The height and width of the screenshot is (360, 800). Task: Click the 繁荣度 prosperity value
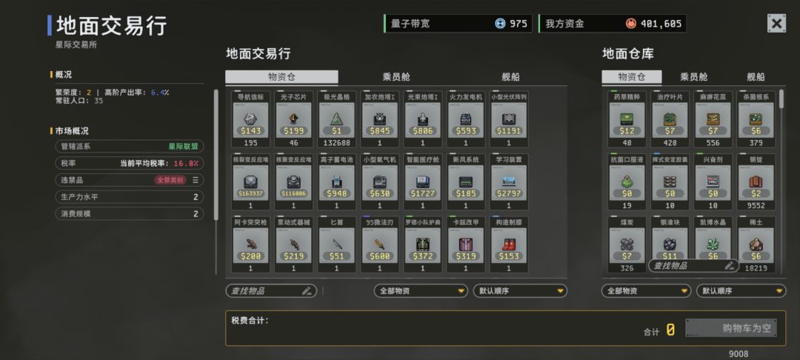[x=89, y=93]
